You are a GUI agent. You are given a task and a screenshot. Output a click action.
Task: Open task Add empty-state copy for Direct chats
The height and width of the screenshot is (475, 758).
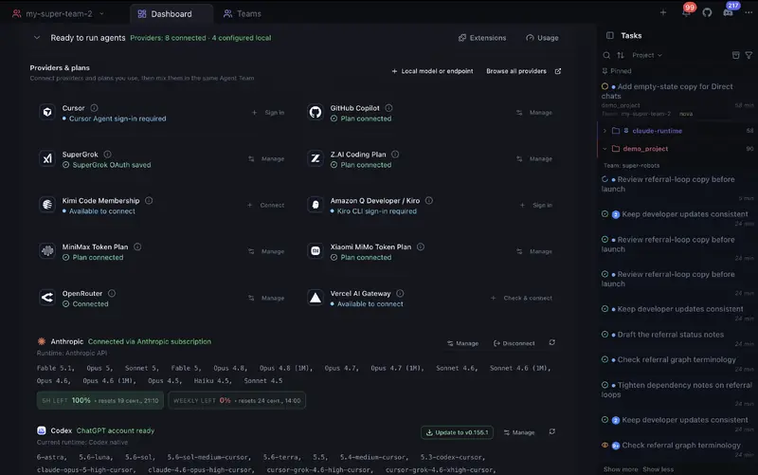click(x=667, y=91)
